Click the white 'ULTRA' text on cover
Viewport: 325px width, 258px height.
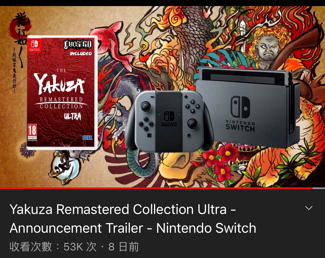[72, 117]
